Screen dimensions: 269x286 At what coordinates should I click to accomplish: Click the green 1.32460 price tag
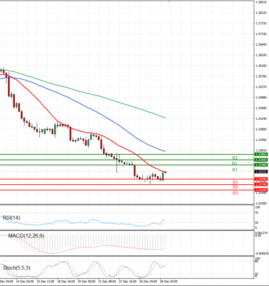[x=261, y=165]
